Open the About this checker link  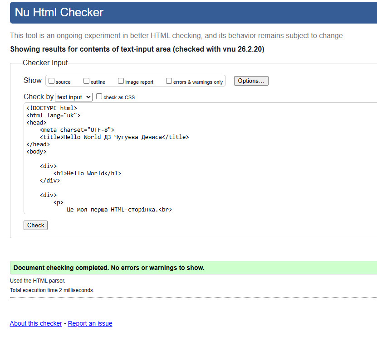point(36,323)
